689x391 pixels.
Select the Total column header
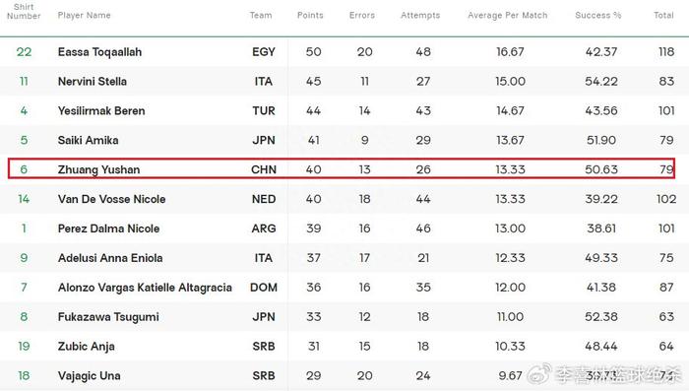[x=663, y=16]
